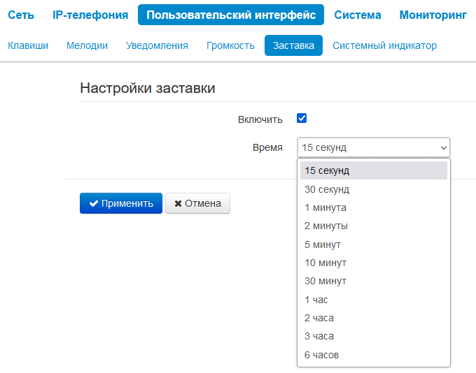The width and height of the screenshot is (476, 373).
Task: Collapse the Время dropdown via its arrow
Action: 443,147
